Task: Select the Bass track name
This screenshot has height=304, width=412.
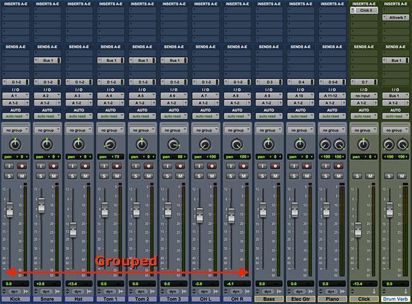Action: coord(268,298)
